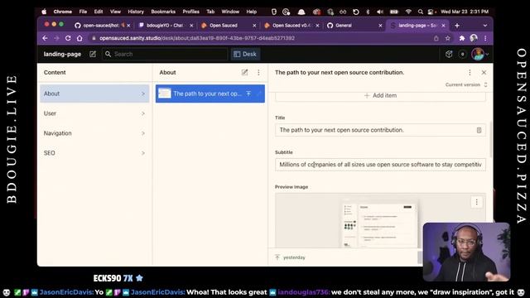
Task: Open the User content type
Action: 94,113
